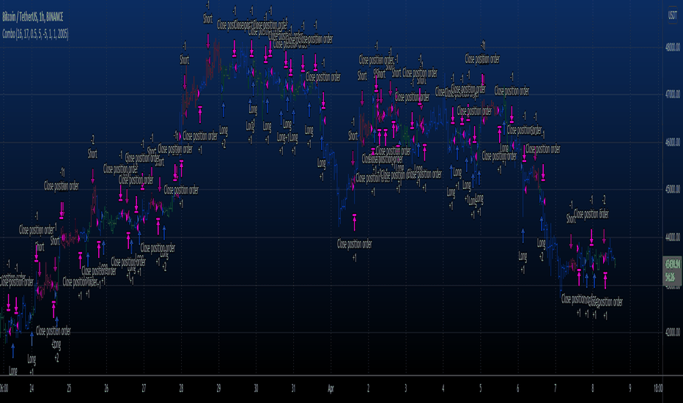
Task: Click the 29 date label
Action: [x=218, y=388]
